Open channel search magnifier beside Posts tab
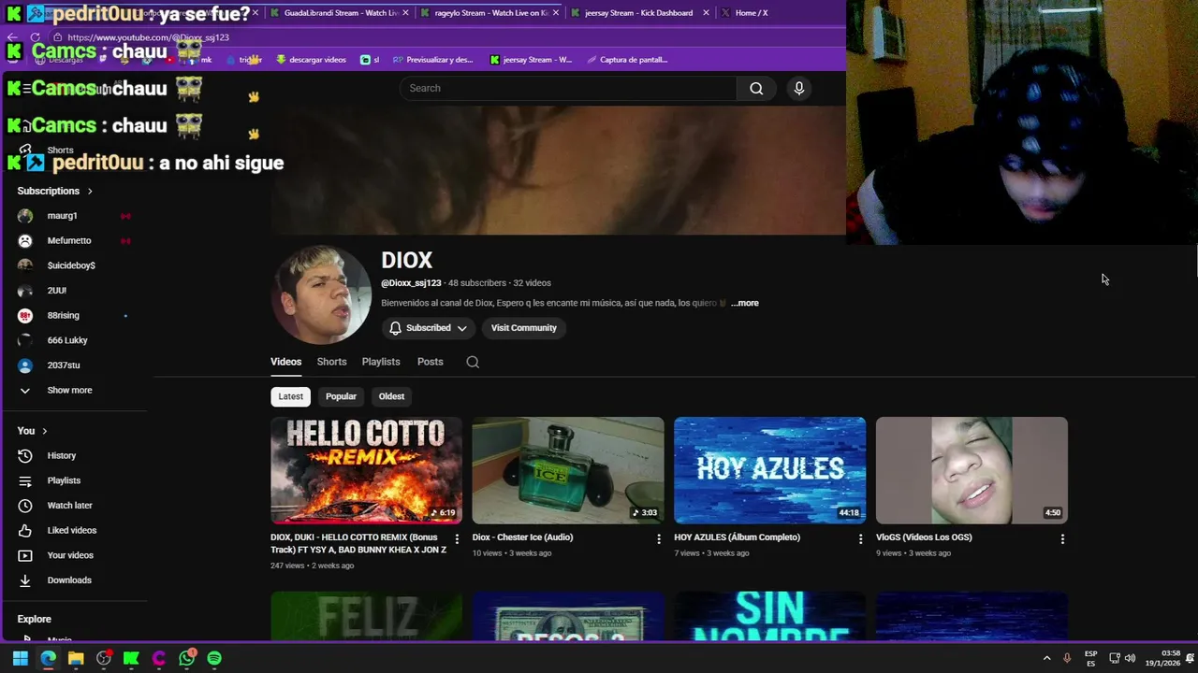This screenshot has width=1198, height=673. pos(473,362)
